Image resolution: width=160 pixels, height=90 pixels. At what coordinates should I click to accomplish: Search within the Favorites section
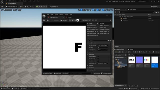[125, 55]
